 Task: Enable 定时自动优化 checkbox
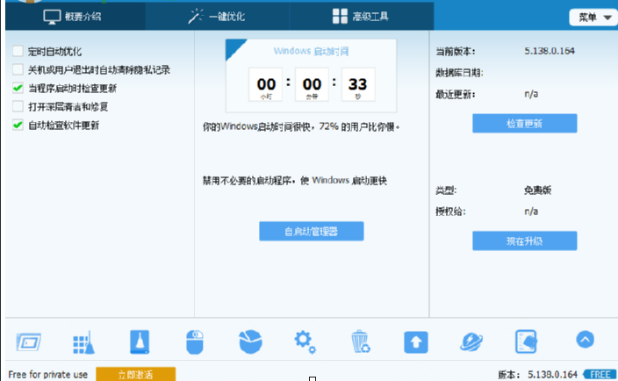click(x=18, y=51)
